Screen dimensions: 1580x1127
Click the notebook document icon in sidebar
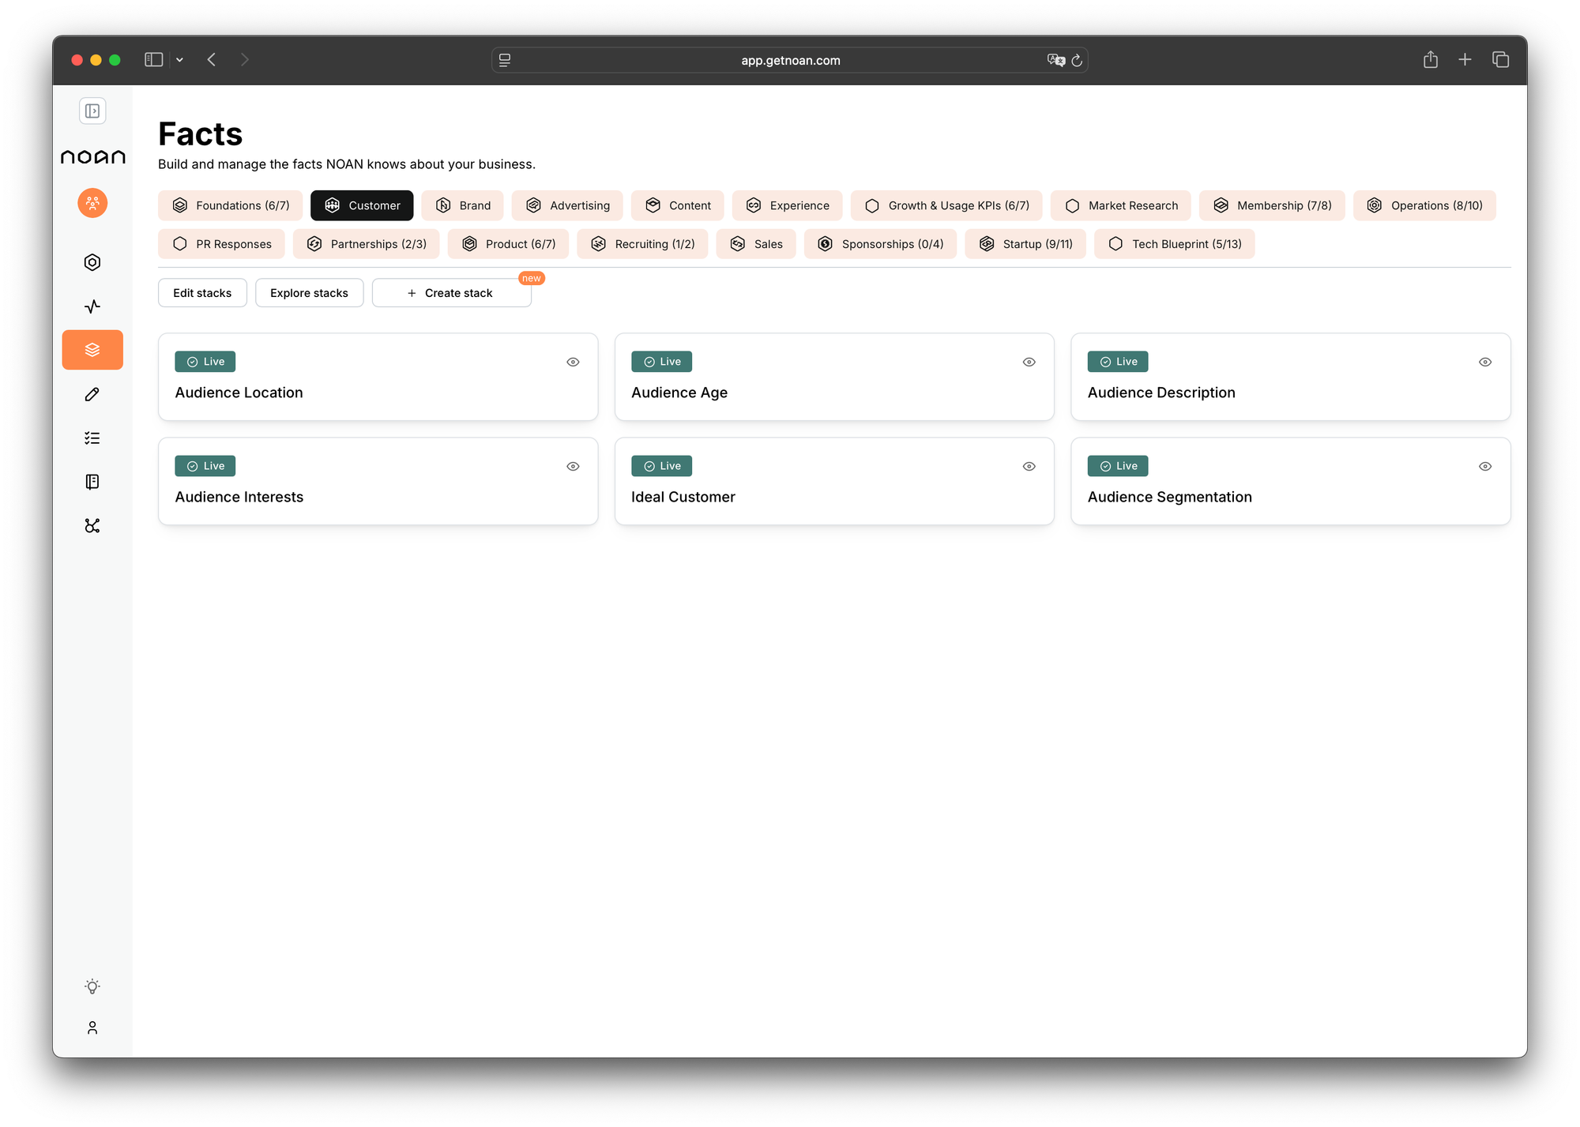pyautogui.click(x=92, y=482)
